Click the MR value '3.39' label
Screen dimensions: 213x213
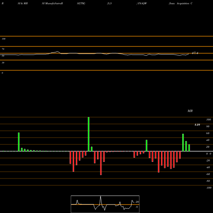(x=197, y=125)
